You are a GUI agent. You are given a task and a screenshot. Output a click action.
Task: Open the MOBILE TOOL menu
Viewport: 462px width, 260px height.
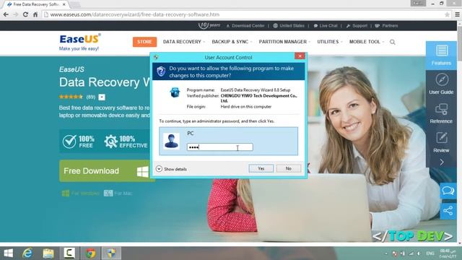point(367,42)
